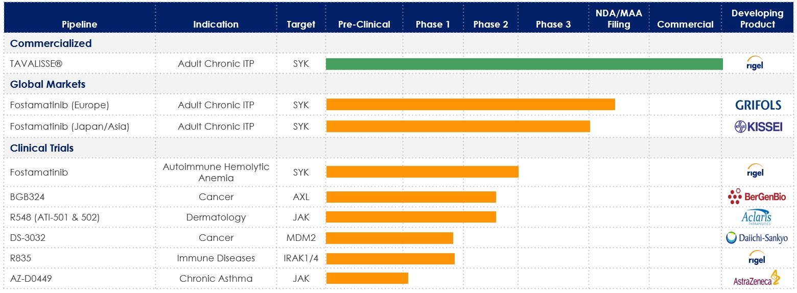The width and height of the screenshot is (797, 293).
Task: Click the Kissei logo
Action: pyautogui.click(x=758, y=127)
